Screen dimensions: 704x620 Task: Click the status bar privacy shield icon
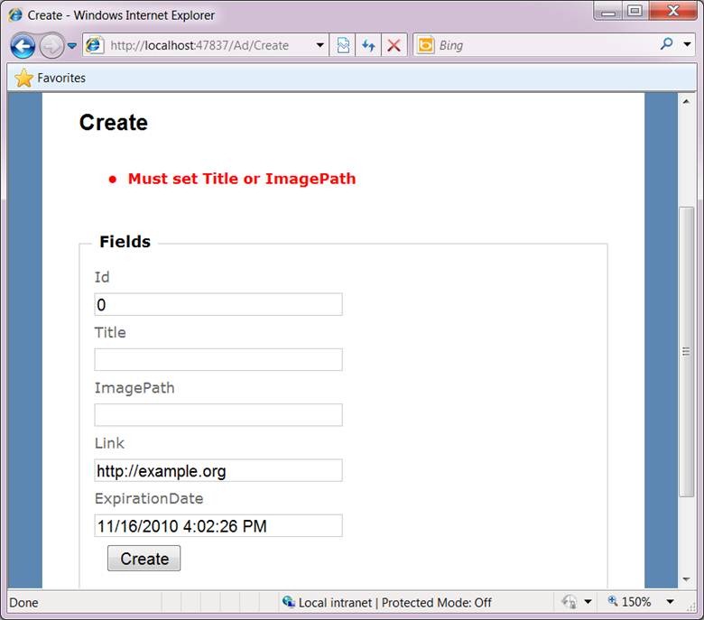[x=570, y=602]
